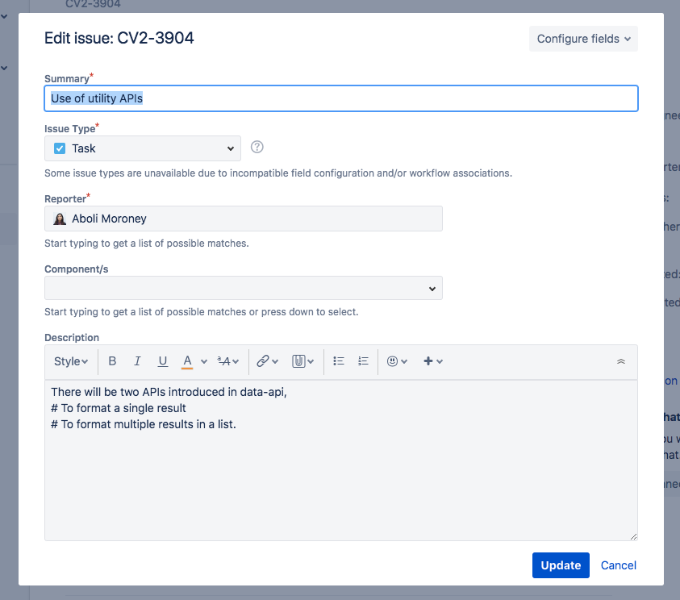Click the dialog title "Edit issue: CV2-3904"
680x600 pixels.
pyautogui.click(x=119, y=38)
